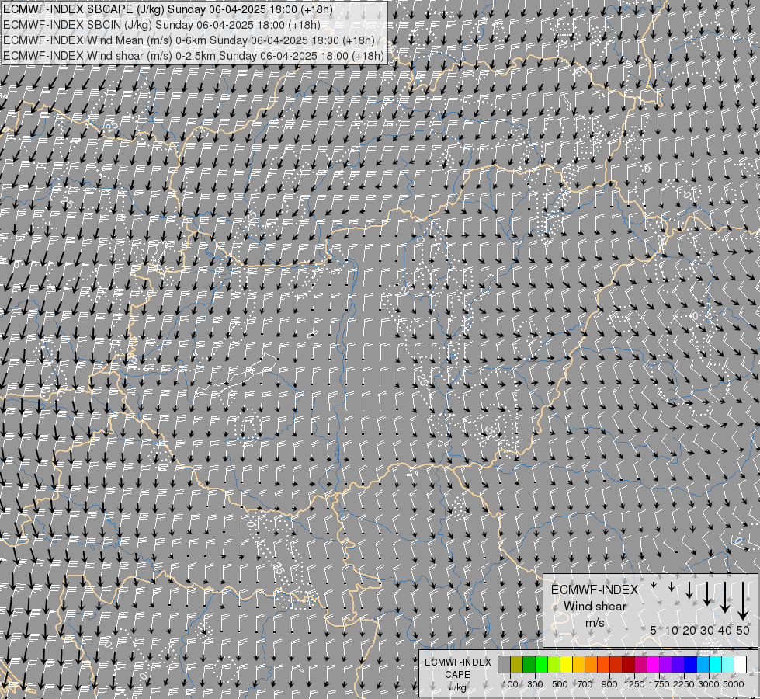This screenshot has height=699, width=760.
Task: Select the dark green CAPE swatch
Action: click(529, 664)
